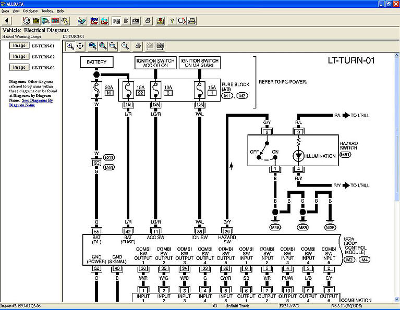Open the Data menu
The height and width of the screenshot is (310, 400).
point(5,10)
